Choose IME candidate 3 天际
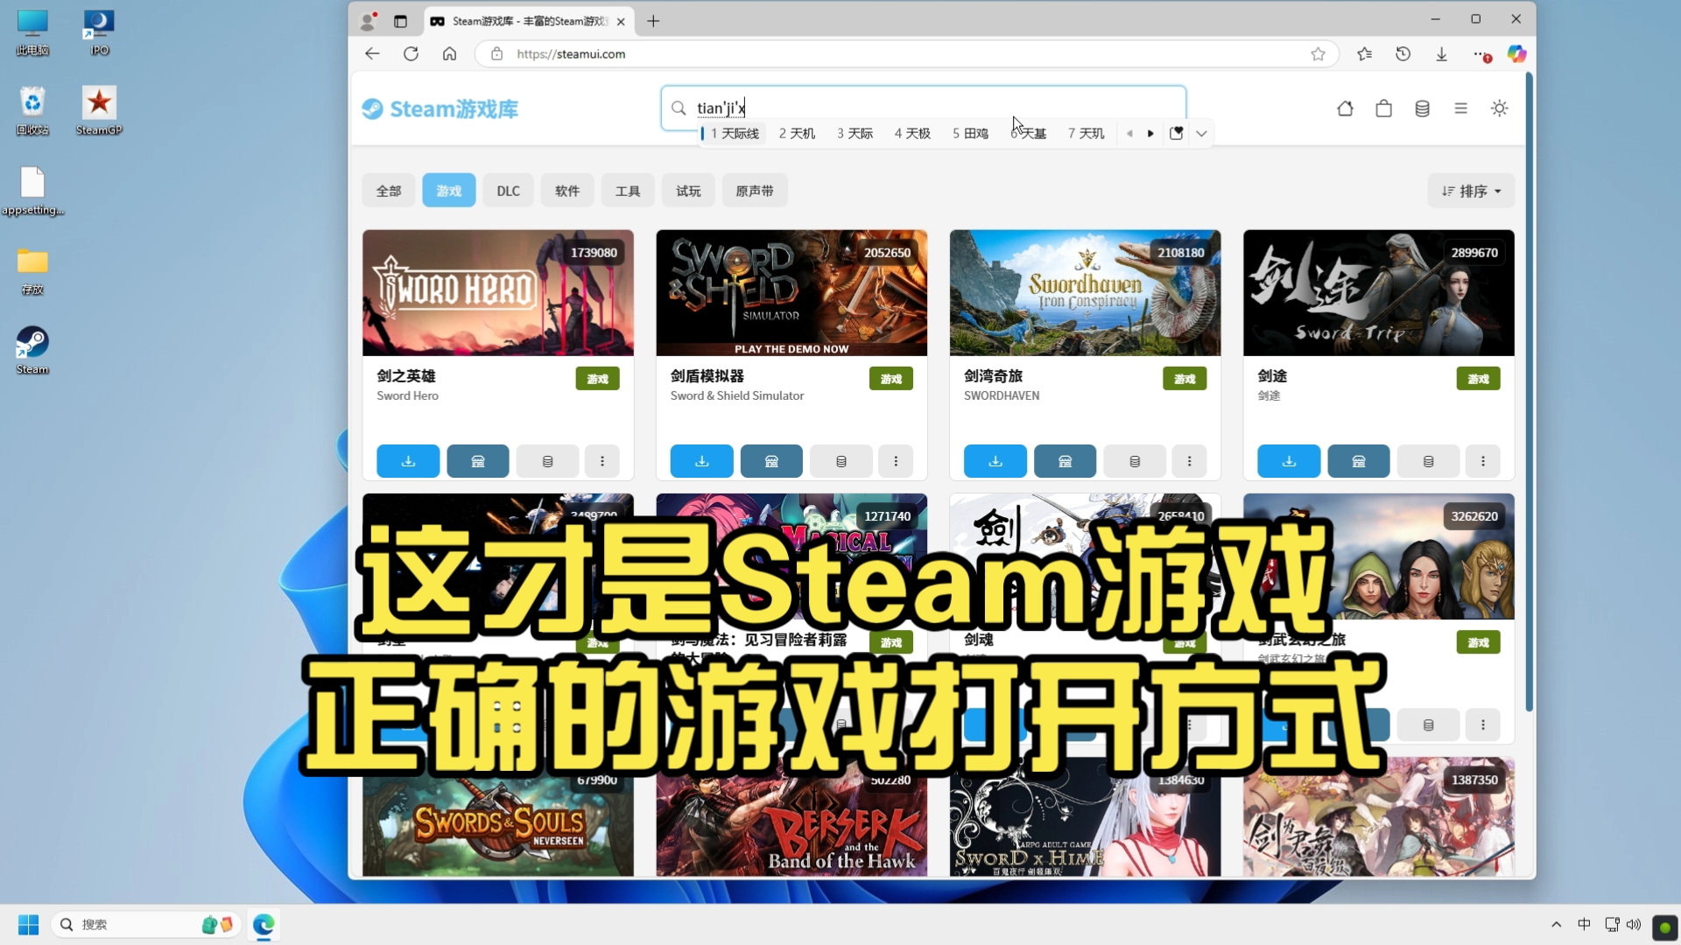Screen dimensions: 1681x945 (x=855, y=133)
